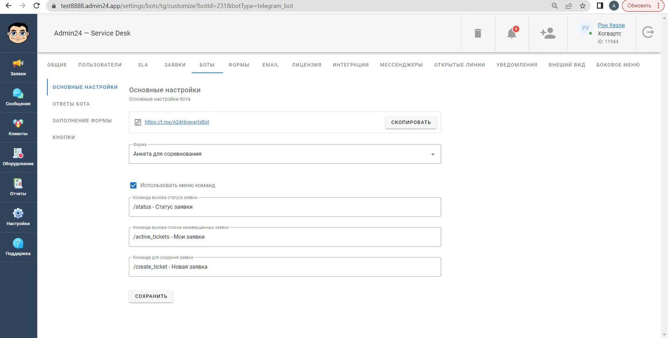This screenshot has height=338, width=668.
Task: Click the СОХРАНИТЬ button
Action: coord(151,296)
